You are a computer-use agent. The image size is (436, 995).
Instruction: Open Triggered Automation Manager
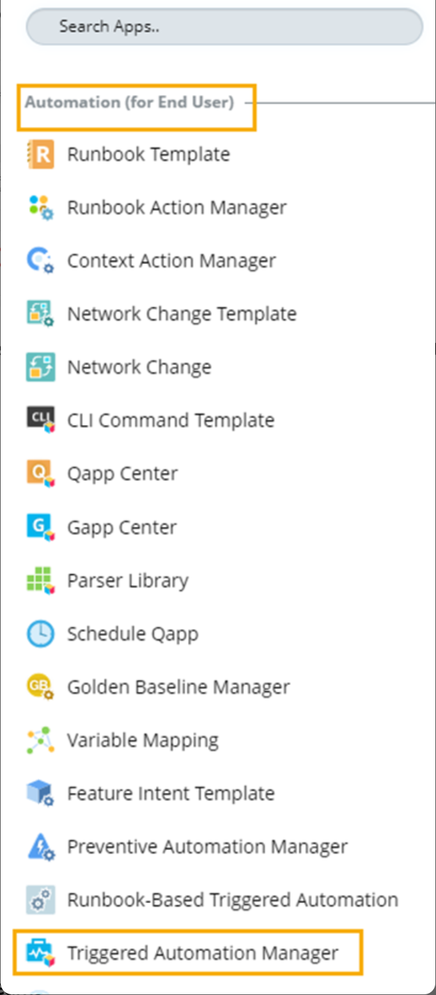[x=202, y=952]
